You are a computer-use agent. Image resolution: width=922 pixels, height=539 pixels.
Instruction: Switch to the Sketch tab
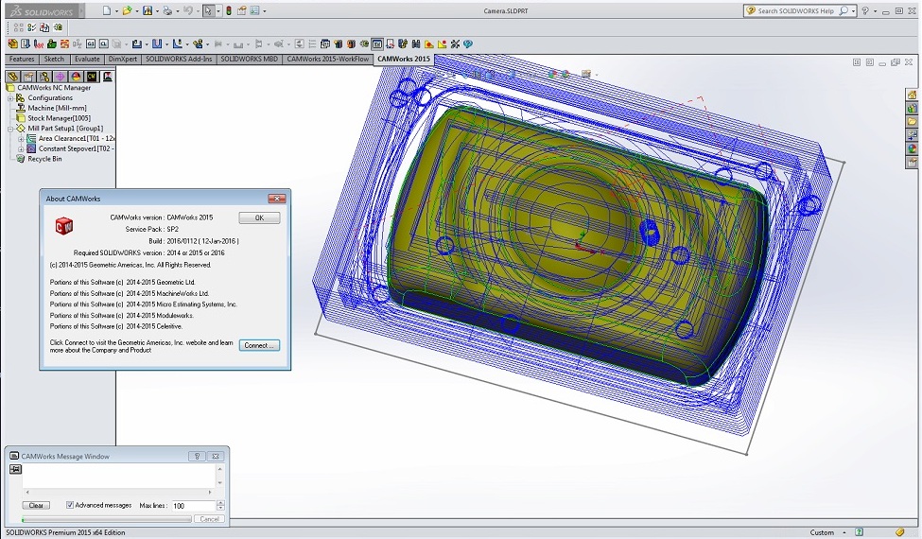pos(54,59)
